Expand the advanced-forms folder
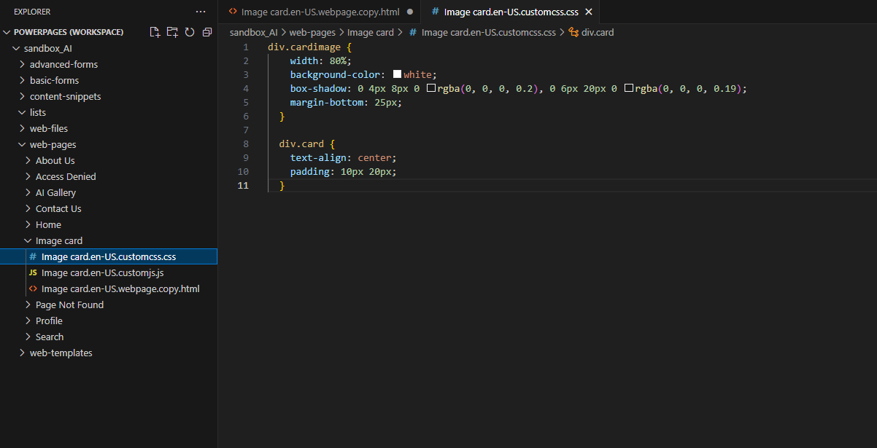877x448 pixels. pyautogui.click(x=63, y=64)
